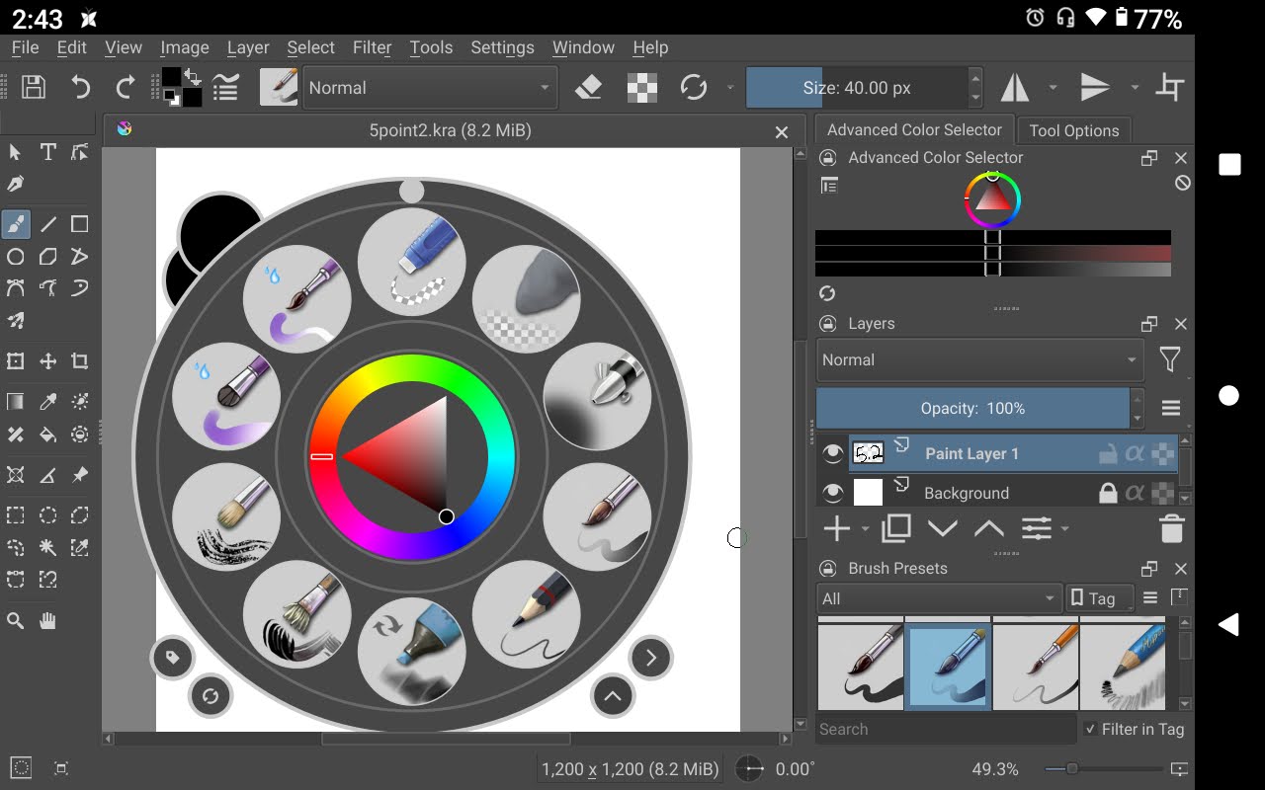Toggle visibility of the Background layer
This screenshot has height=790, width=1265.
coord(833,493)
